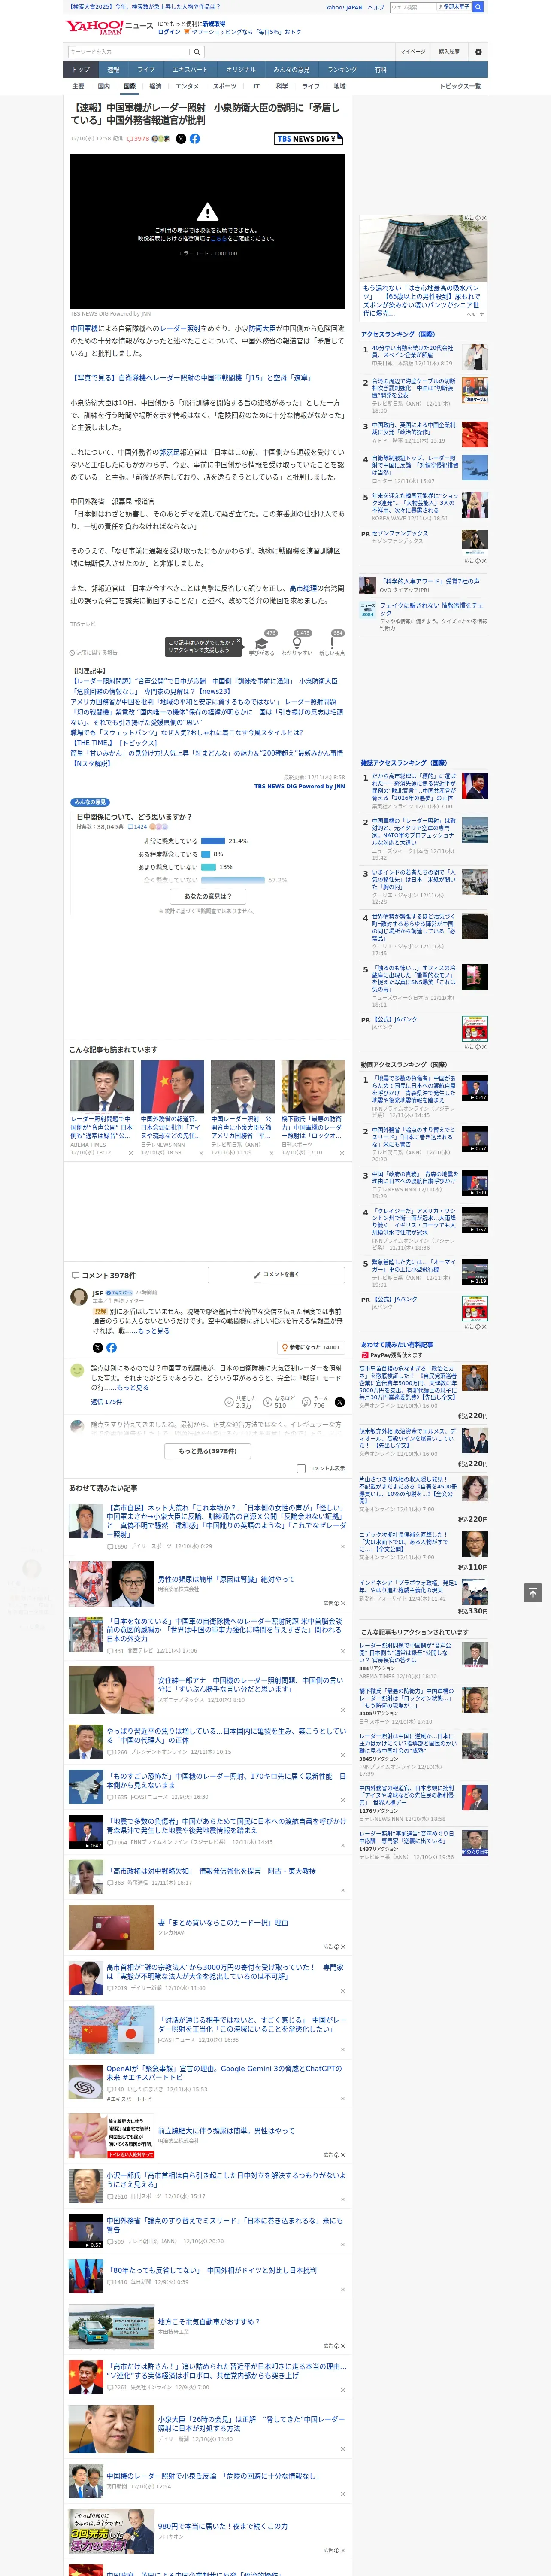The height and width of the screenshot is (2576, 551).
Task: Click the うーん 706 reaction face
Action: pyautogui.click(x=314, y=1402)
